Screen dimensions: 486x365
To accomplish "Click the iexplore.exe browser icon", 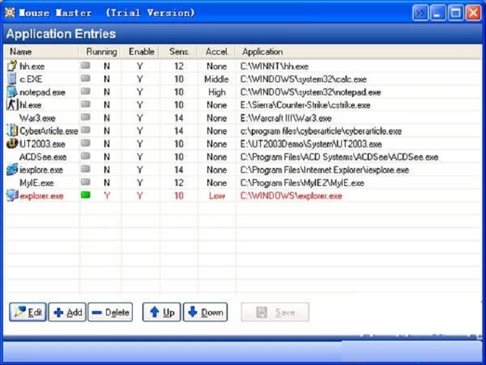I will click(12, 170).
